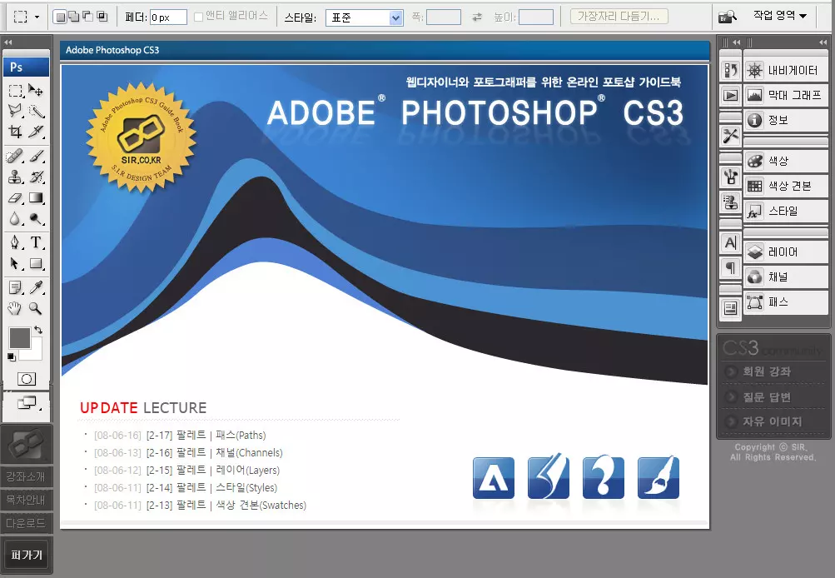835x578 pixels.
Task: Select the Brush tool
Action: point(36,156)
